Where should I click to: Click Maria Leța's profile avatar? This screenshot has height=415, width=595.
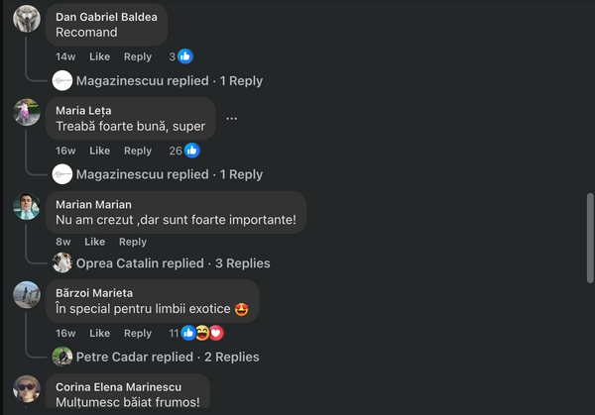28,112
